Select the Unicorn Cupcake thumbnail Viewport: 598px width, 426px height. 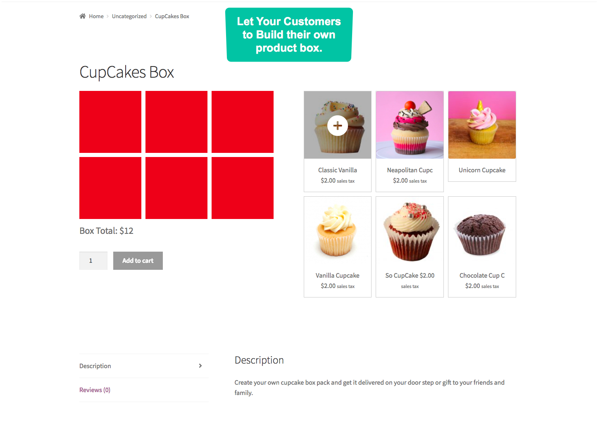[x=482, y=125]
